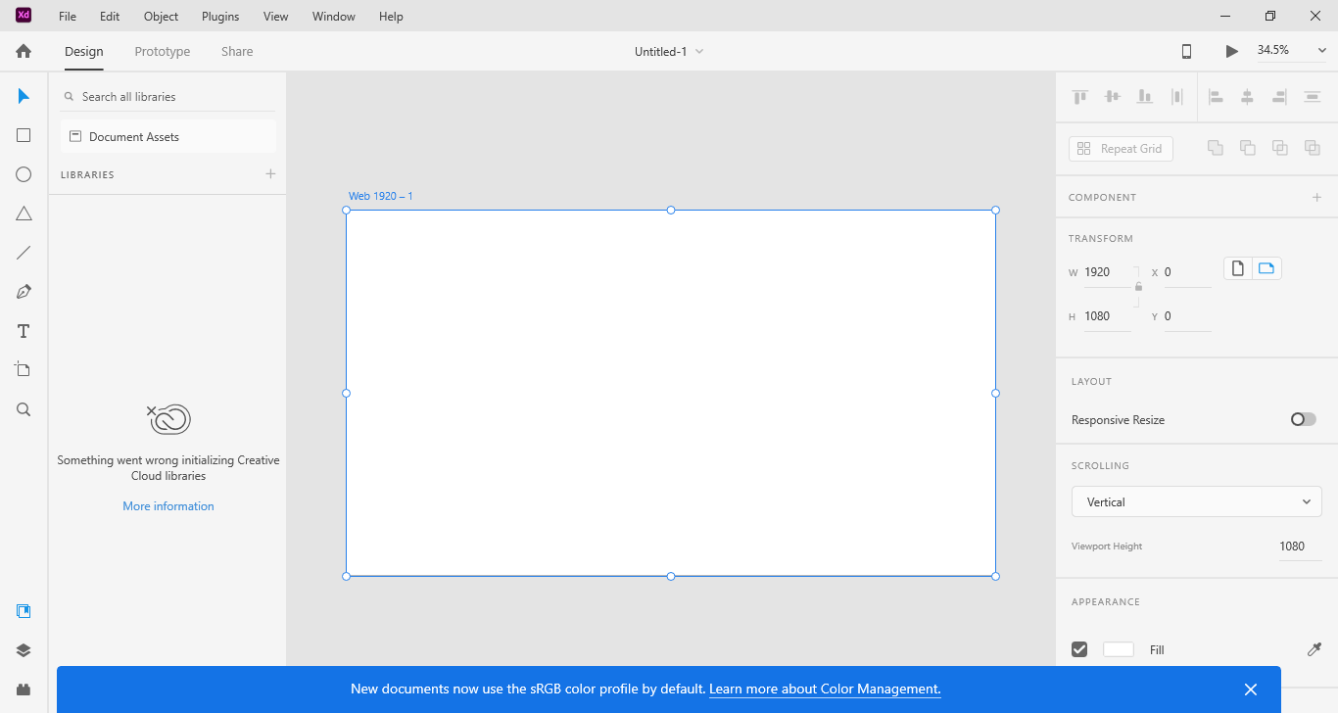This screenshot has height=713, width=1338.
Task: Pick a fill color with the eyedropper
Action: pyautogui.click(x=1314, y=649)
